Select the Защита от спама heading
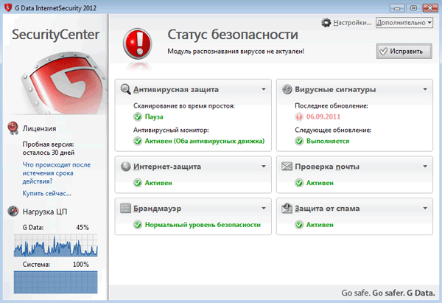 coord(327,209)
